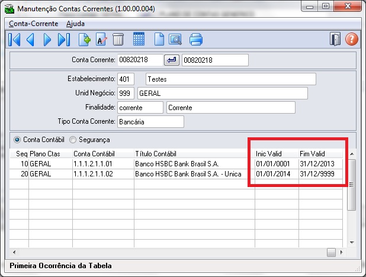The height and width of the screenshot is (277, 366).
Task: Click the Conta Contábil column header
Action: (x=103, y=154)
